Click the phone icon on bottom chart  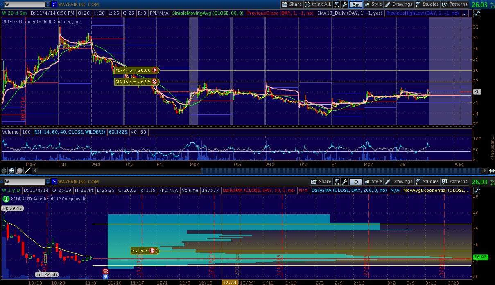pyautogui.click(x=105, y=271)
